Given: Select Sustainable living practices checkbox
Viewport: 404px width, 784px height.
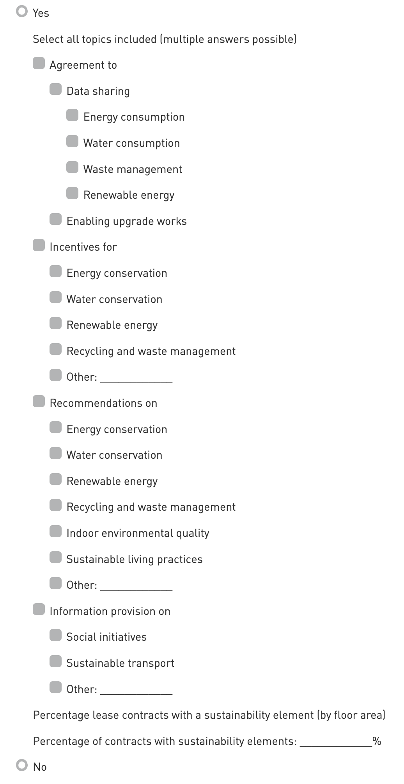Looking at the screenshot, I should tap(55, 558).
